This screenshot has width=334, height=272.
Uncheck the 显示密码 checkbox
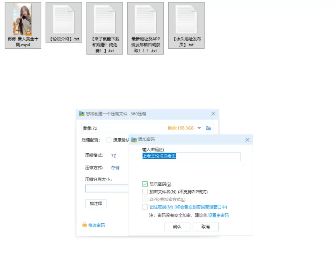pos(145,184)
